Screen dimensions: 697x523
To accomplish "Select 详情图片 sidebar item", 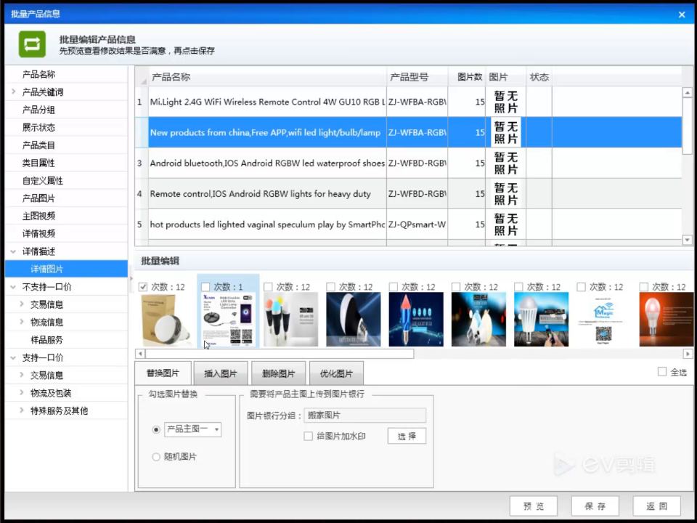I will 67,269.
